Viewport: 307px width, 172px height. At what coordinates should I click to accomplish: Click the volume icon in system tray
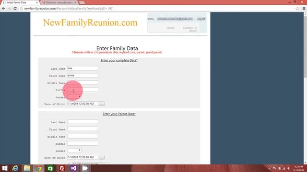pyautogui.click(x=288, y=168)
